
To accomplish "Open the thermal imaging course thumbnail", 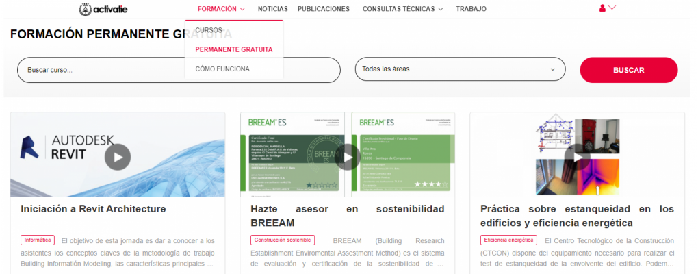I will [578, 154].
